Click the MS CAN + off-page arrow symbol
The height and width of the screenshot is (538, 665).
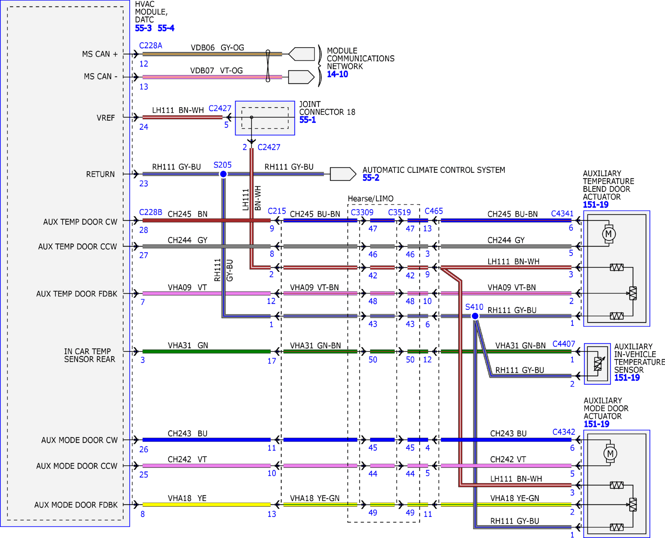point(301,54)
